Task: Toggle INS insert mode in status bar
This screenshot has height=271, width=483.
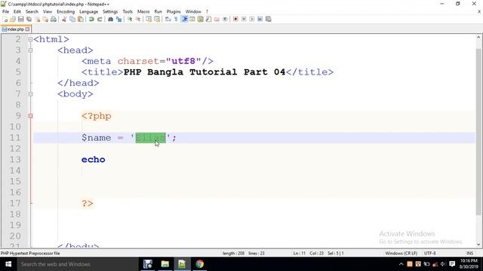Action: click(x=469, y=253)
